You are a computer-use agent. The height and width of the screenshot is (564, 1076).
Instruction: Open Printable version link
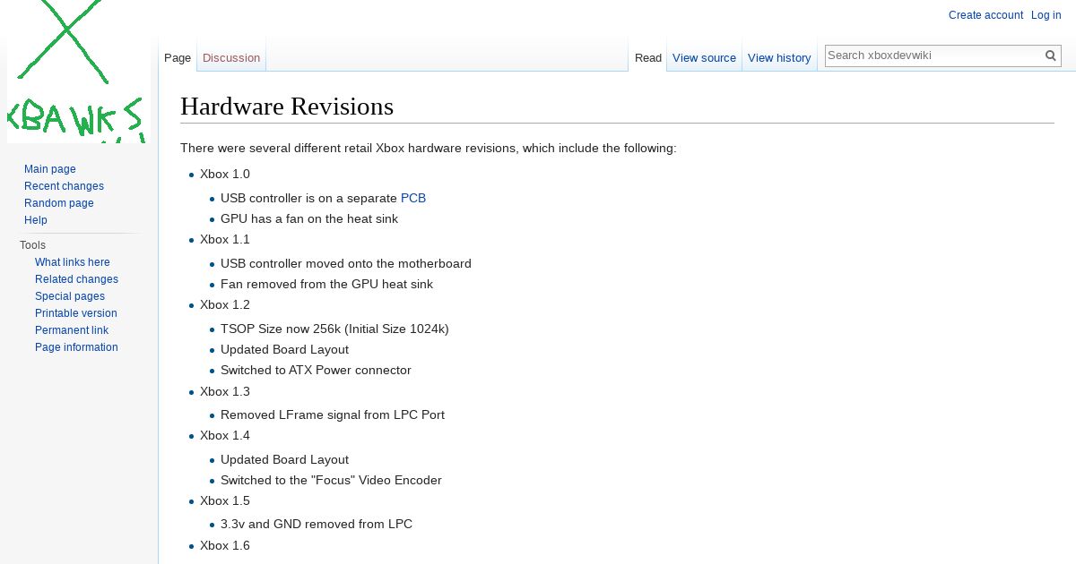coord(76,313)
